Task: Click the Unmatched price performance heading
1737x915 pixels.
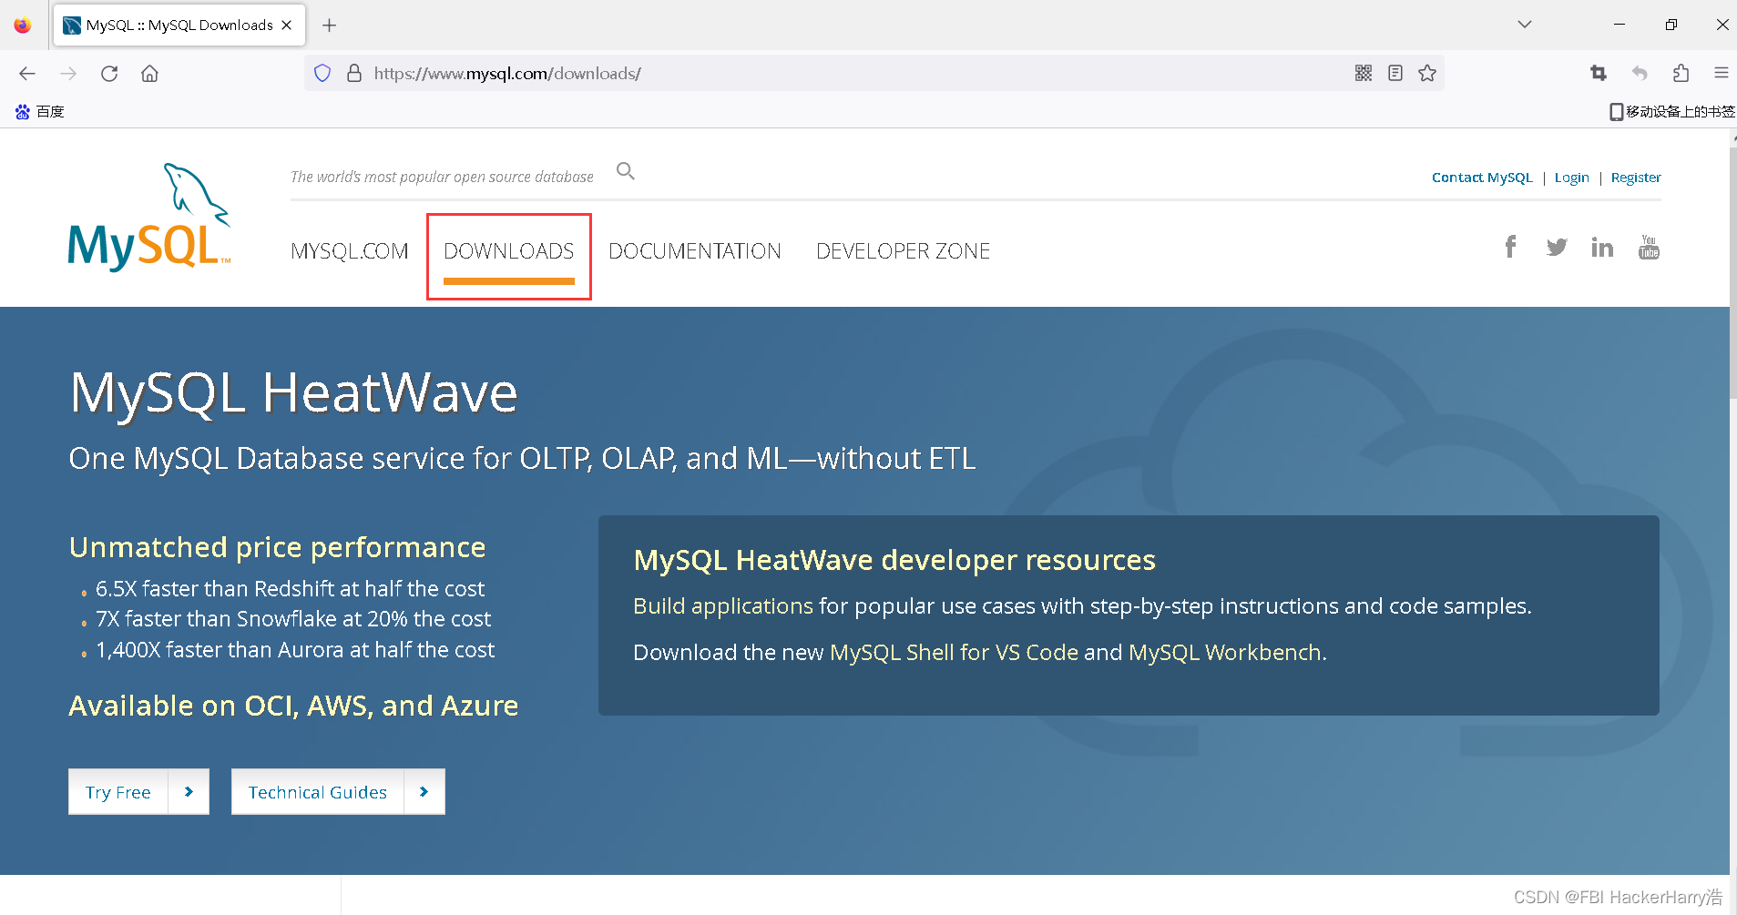Action: pos(278,547)
